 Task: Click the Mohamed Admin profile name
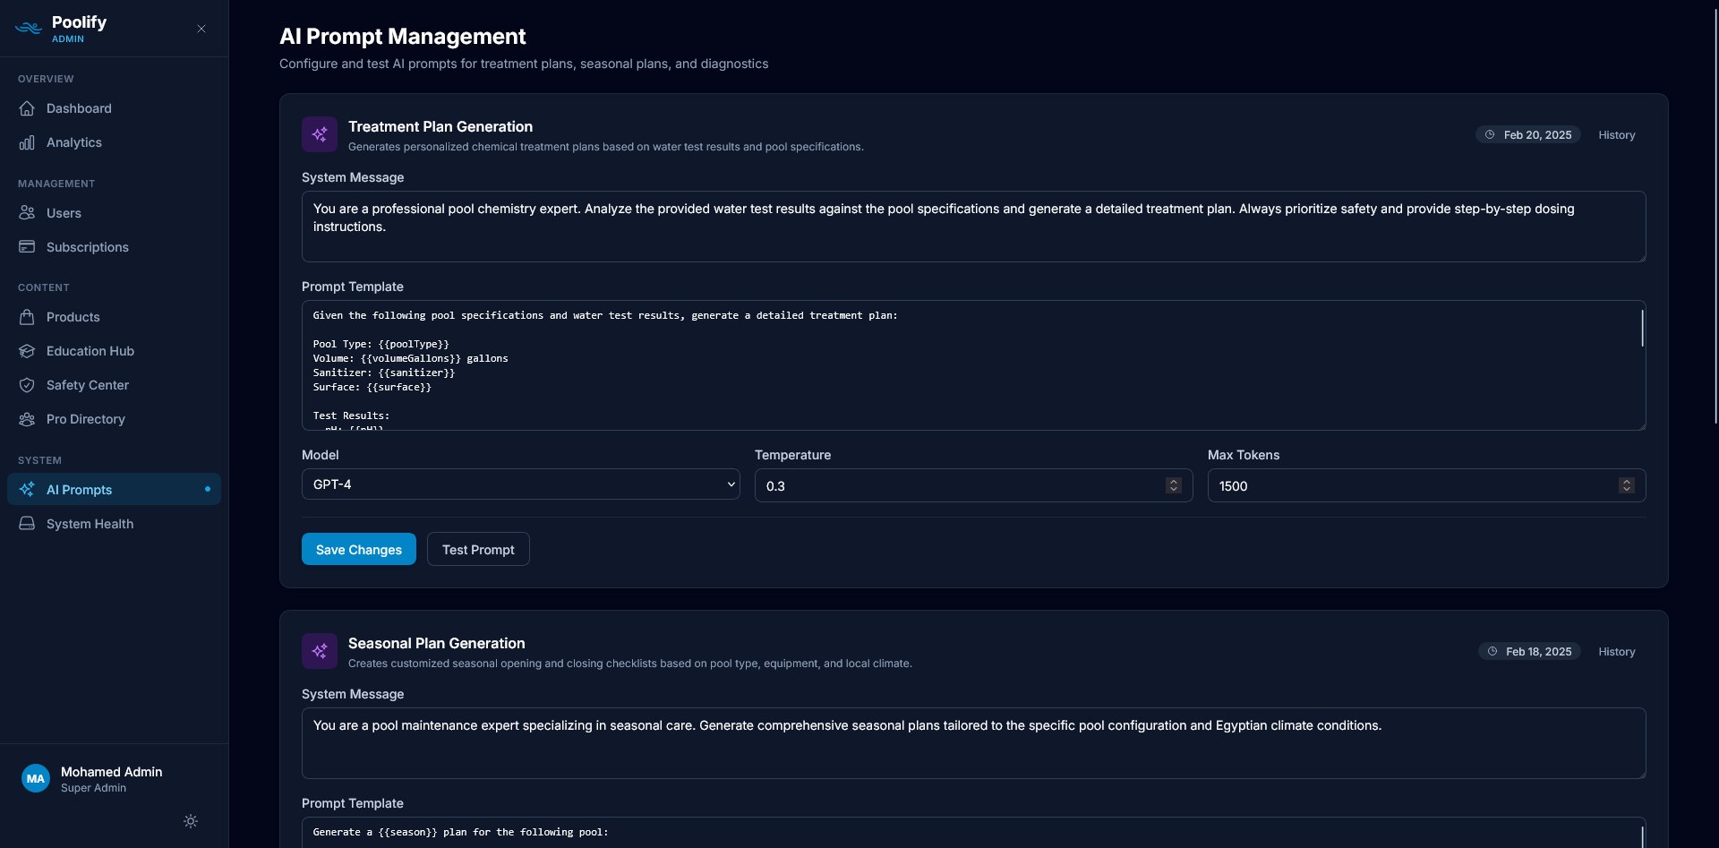coord(111,771)
